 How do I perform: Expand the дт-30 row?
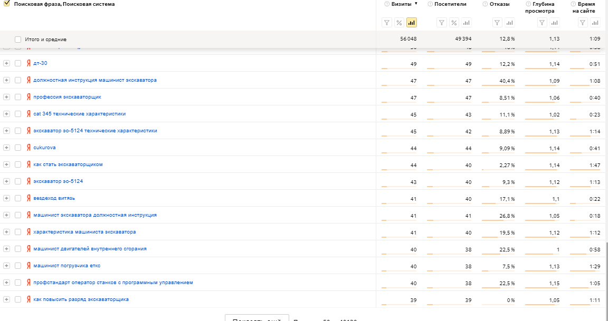click(x=6, y=63)
